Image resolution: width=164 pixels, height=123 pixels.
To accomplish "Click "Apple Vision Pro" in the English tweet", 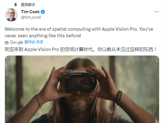I will coord(119,29).
